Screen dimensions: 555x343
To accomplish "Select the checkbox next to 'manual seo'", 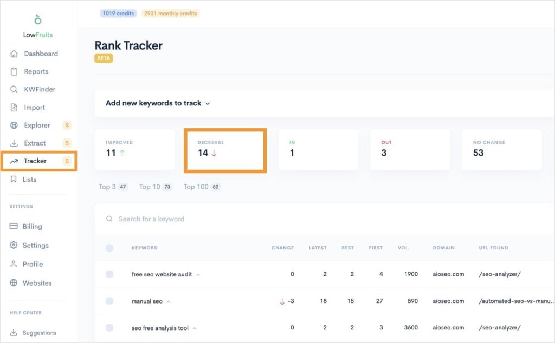I will 110,301.
